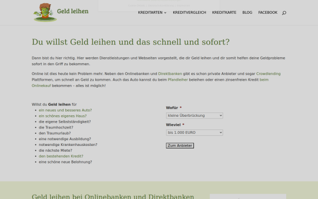Screen dimensions: 318x199
Task: Click 'eine notwendige Ausbildung?' list item
Action: [65, 139]
